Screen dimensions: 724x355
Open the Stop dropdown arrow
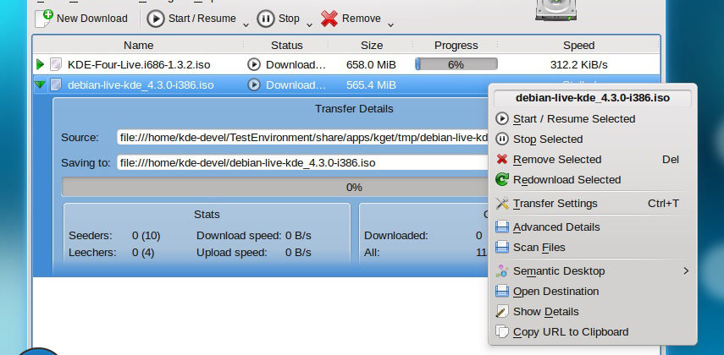point(309,25)
